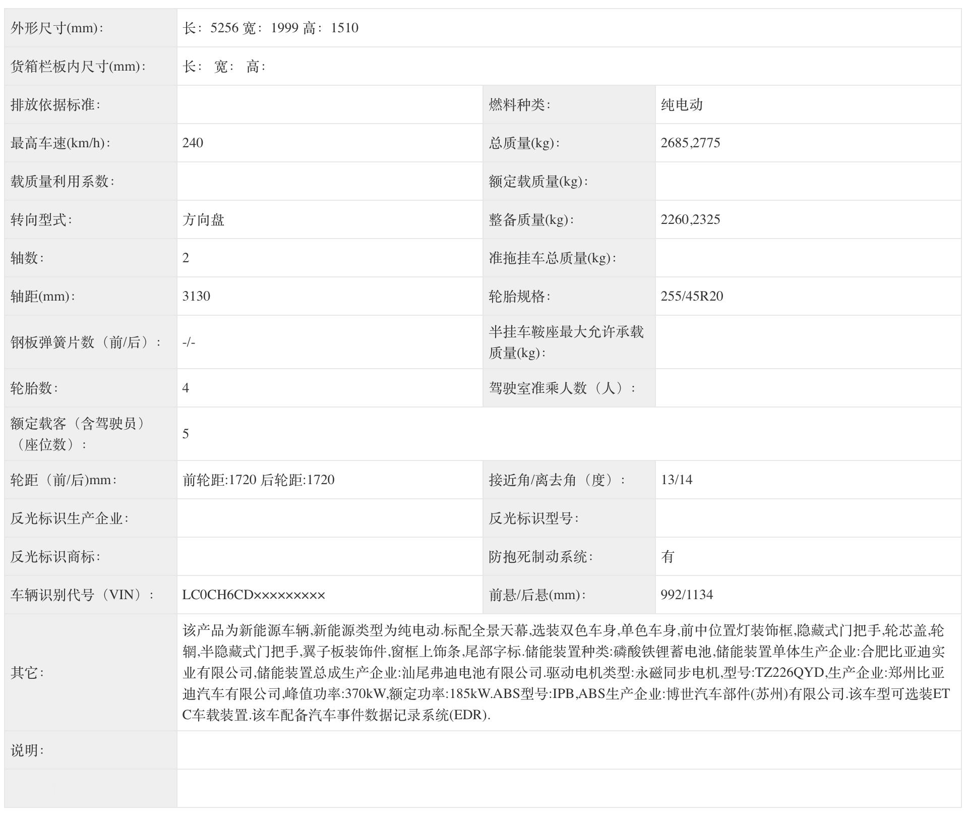Click the 钢板弹簧片数（前/后） label
Image resolution: width=967 pixels, height=813 pixels.
click(x=86, y=342)
